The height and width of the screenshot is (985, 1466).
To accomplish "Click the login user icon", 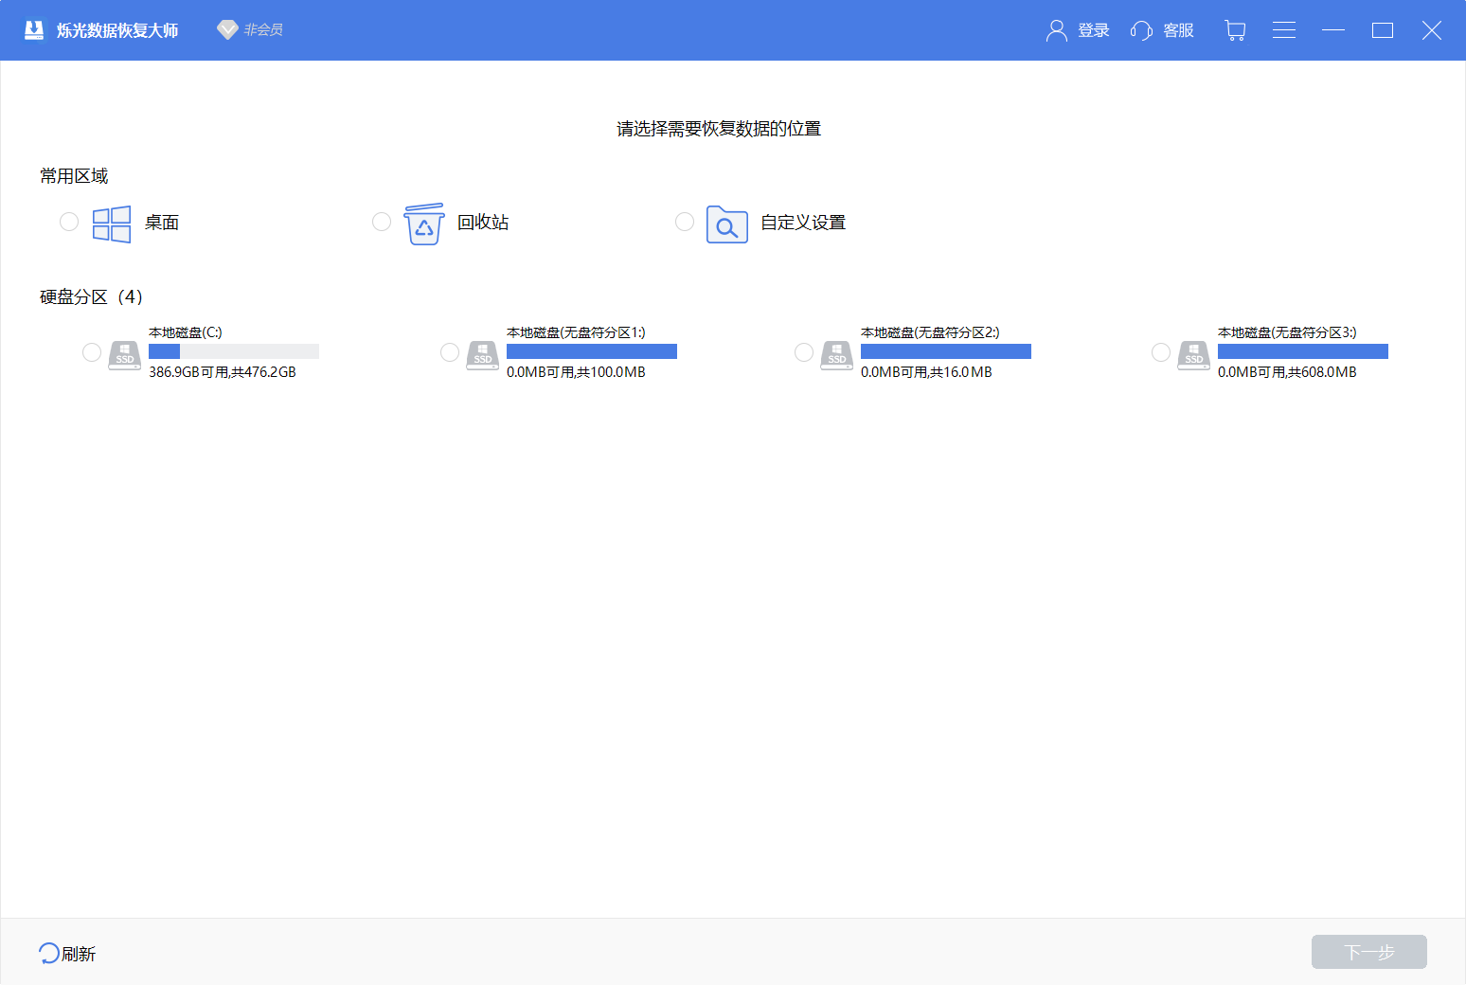I will tap(1057, 29).
